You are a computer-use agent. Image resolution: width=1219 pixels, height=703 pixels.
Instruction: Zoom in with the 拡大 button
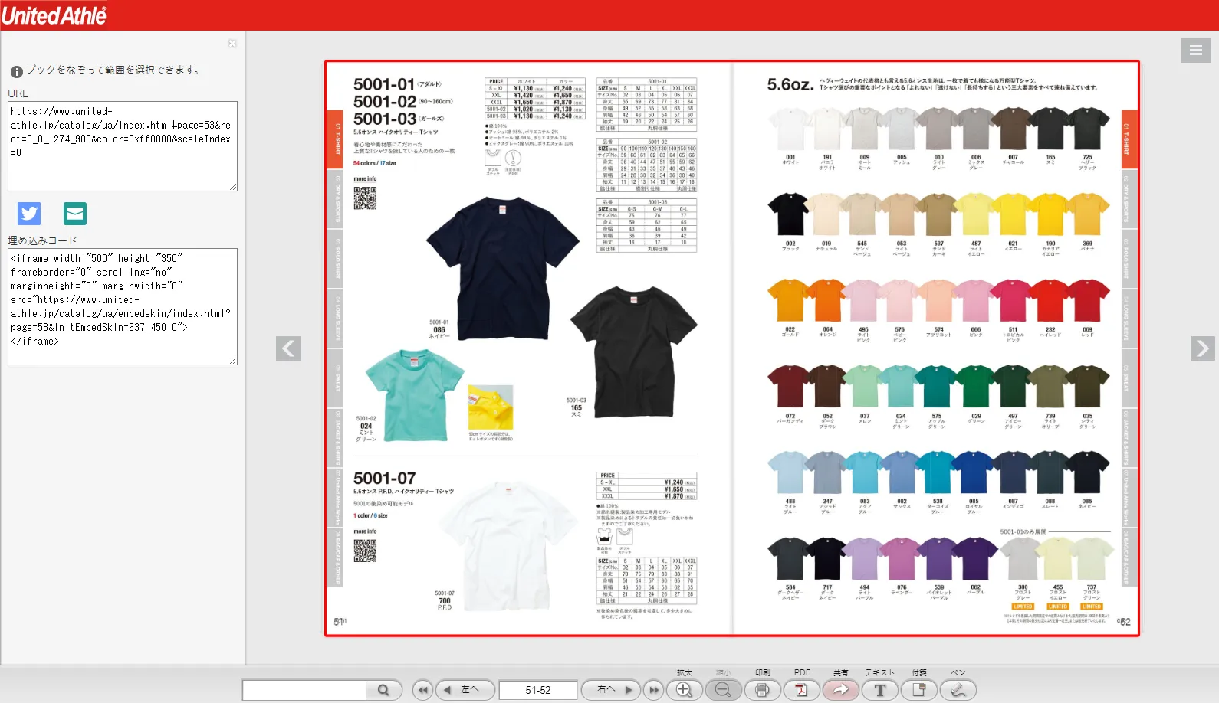(685, 690)
